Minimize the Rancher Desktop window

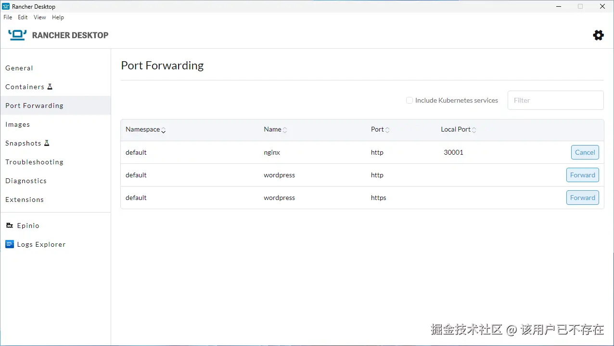pos(558,6)
